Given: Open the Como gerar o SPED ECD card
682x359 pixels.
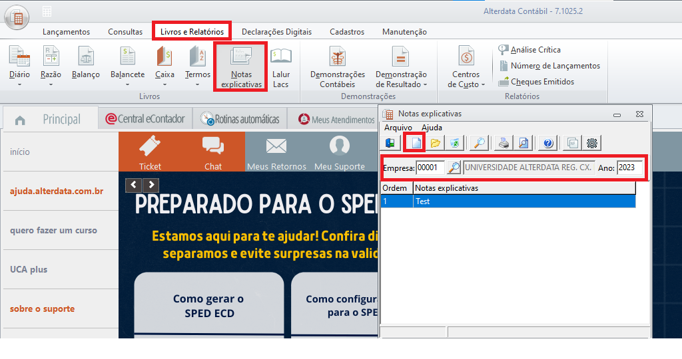Looking at the screenshot, I should (x=209, y=306).
